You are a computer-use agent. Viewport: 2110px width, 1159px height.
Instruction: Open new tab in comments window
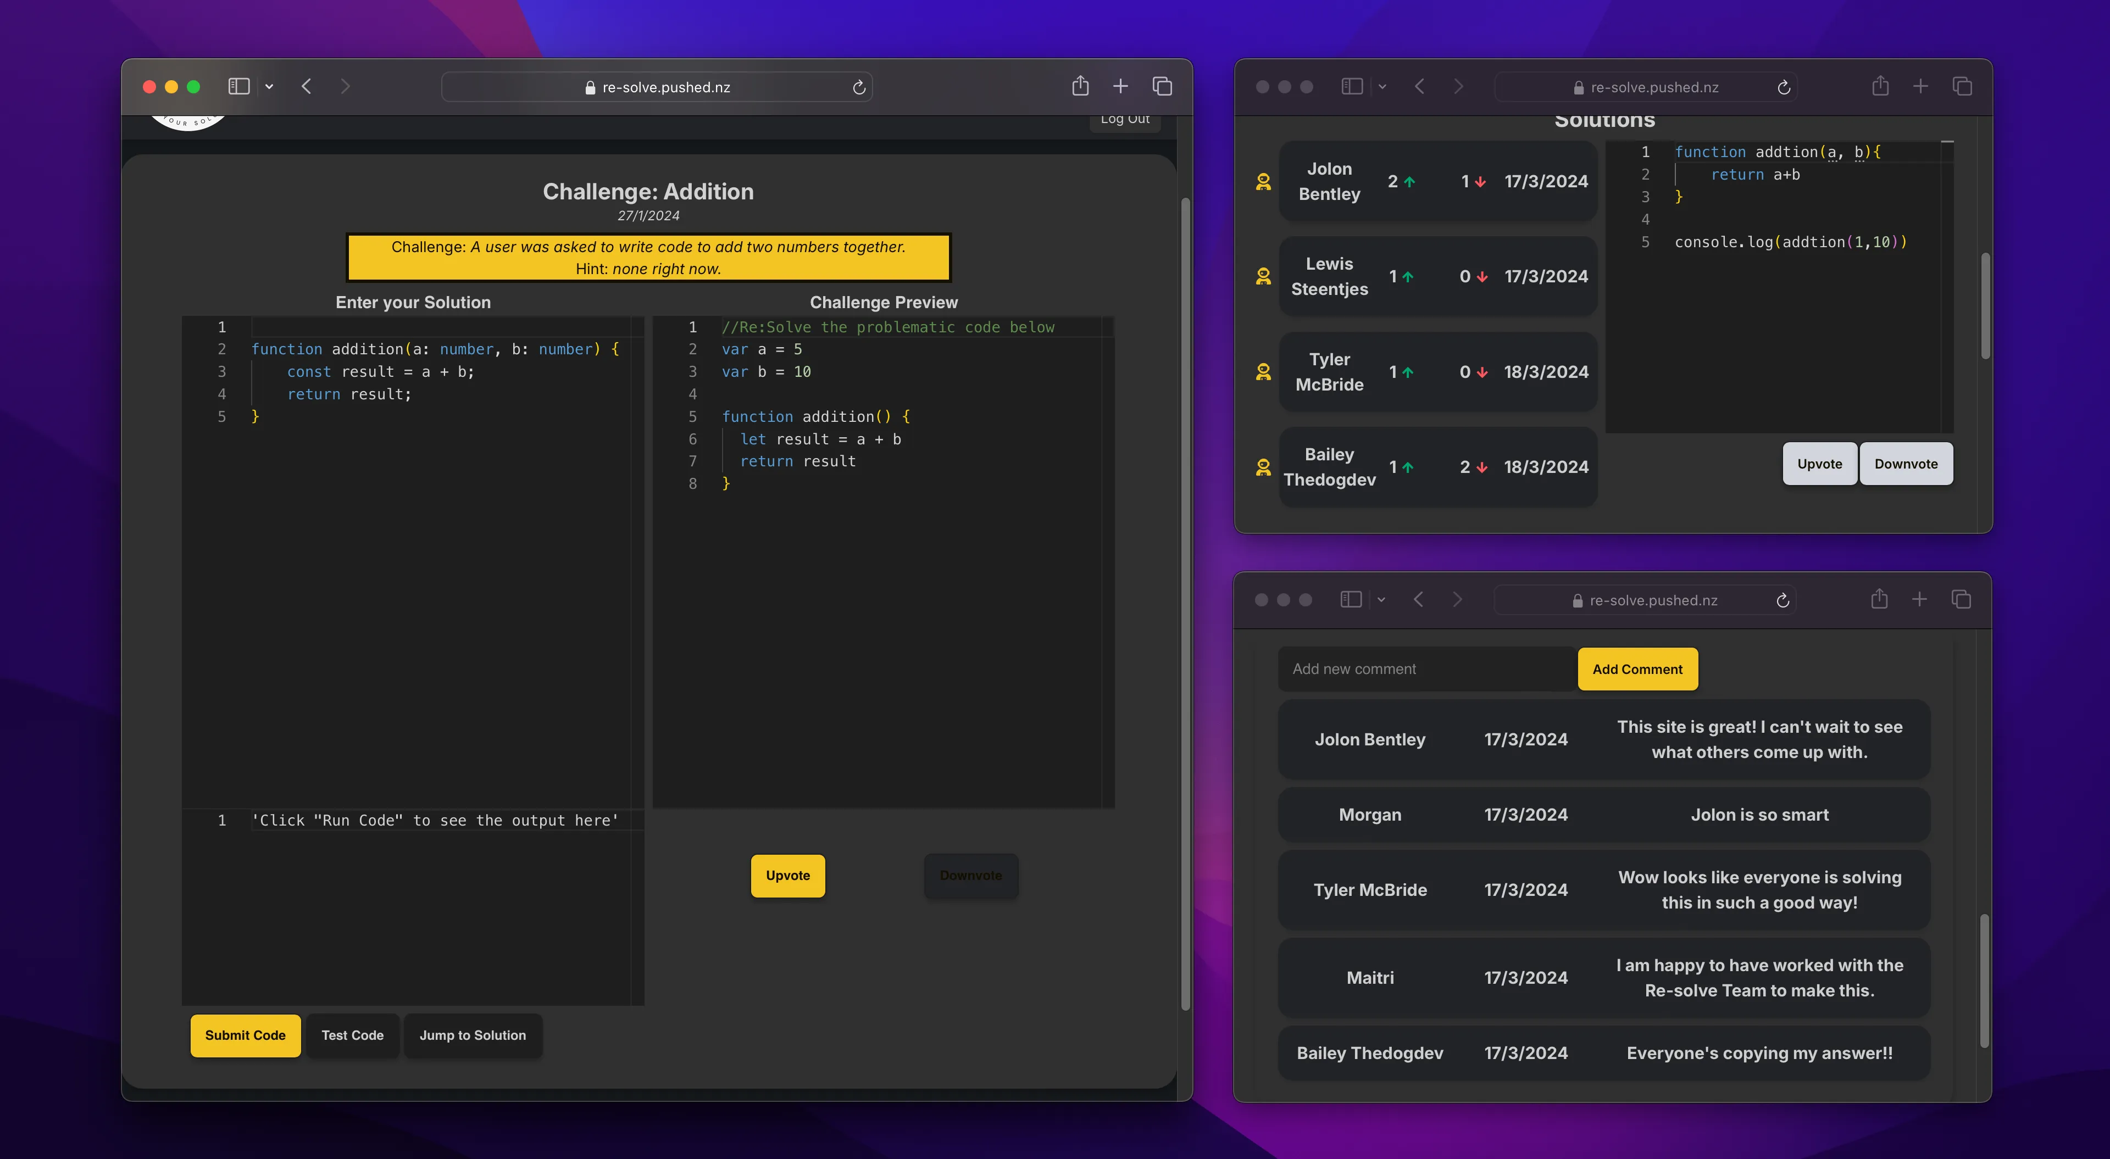(x=1919, y=600)
